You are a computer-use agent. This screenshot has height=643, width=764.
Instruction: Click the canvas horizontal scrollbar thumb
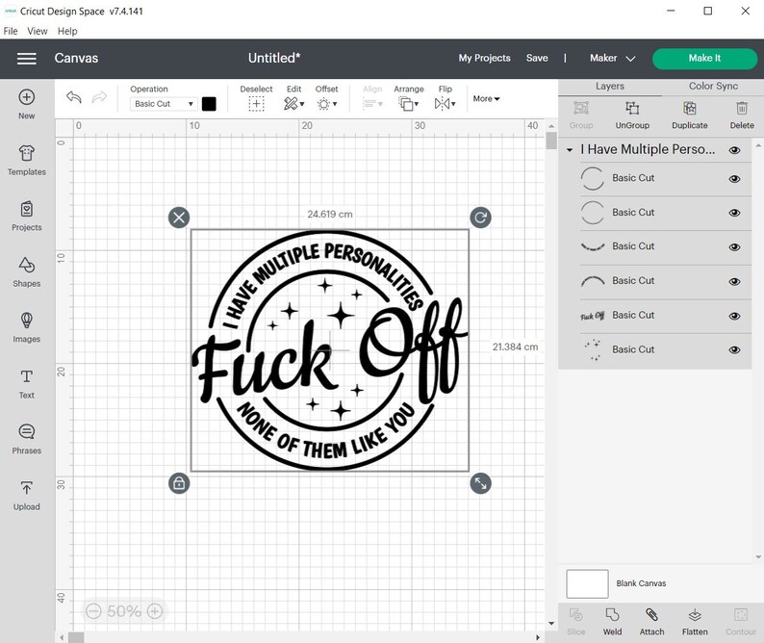pyautogui.click(x=76, y=637)
